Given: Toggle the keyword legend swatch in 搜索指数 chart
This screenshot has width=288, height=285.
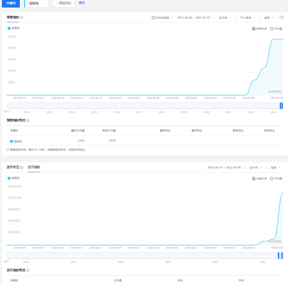Looking at the screenshot, I should point(9,28).
